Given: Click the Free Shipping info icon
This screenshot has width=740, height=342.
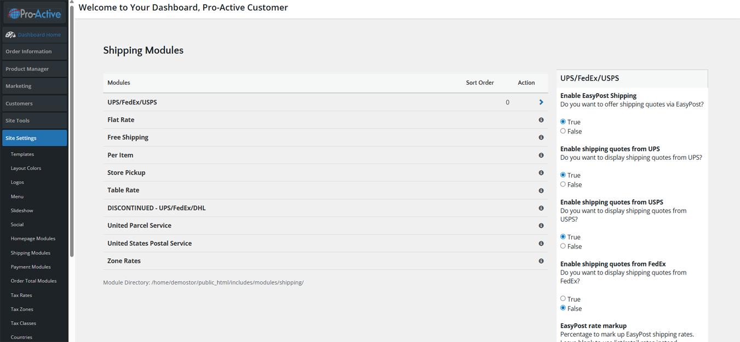Looking at the screenshot, I should pos(541,137).
